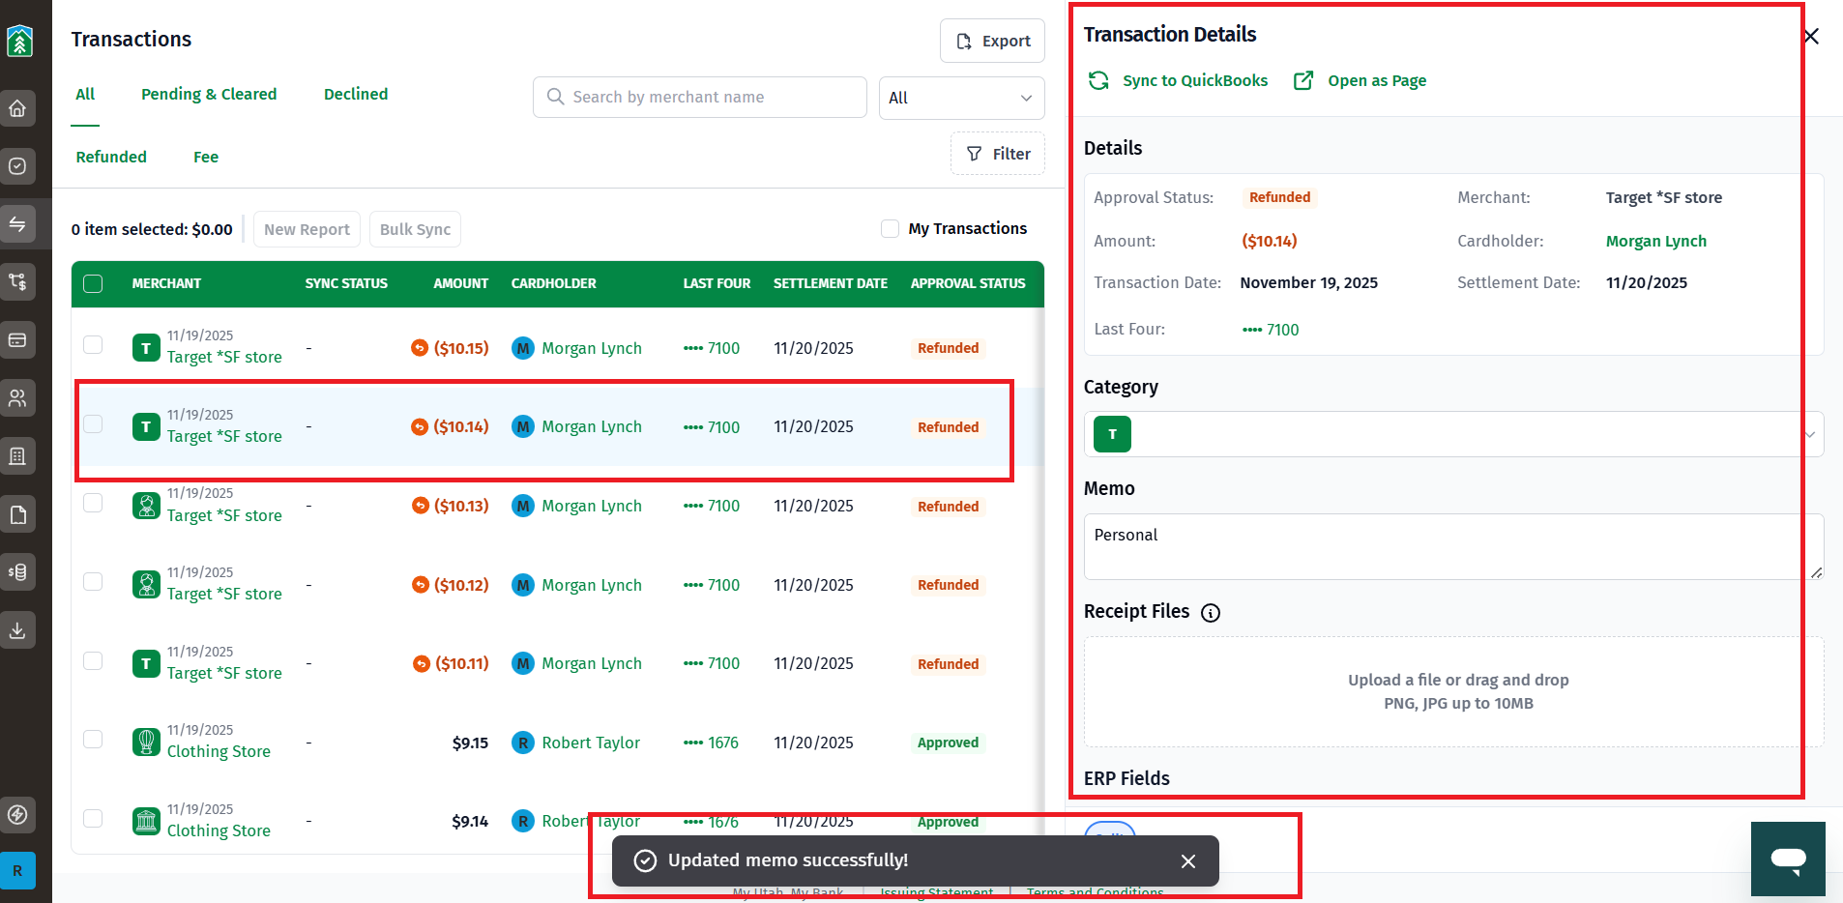
Task: Click the receipt upload drop zone
Action: pos(1453,691)
